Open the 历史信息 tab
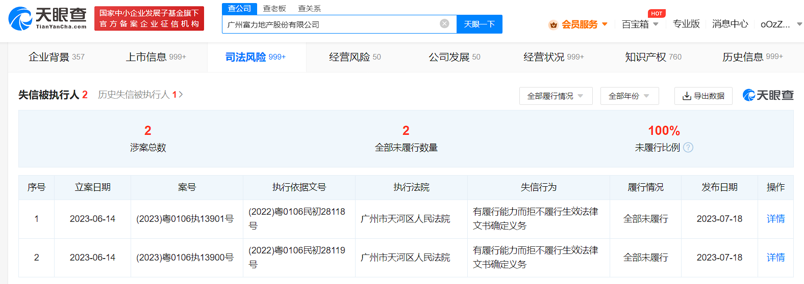The height and width of the screenshot is (284, 804). click(x=753, y=57)
